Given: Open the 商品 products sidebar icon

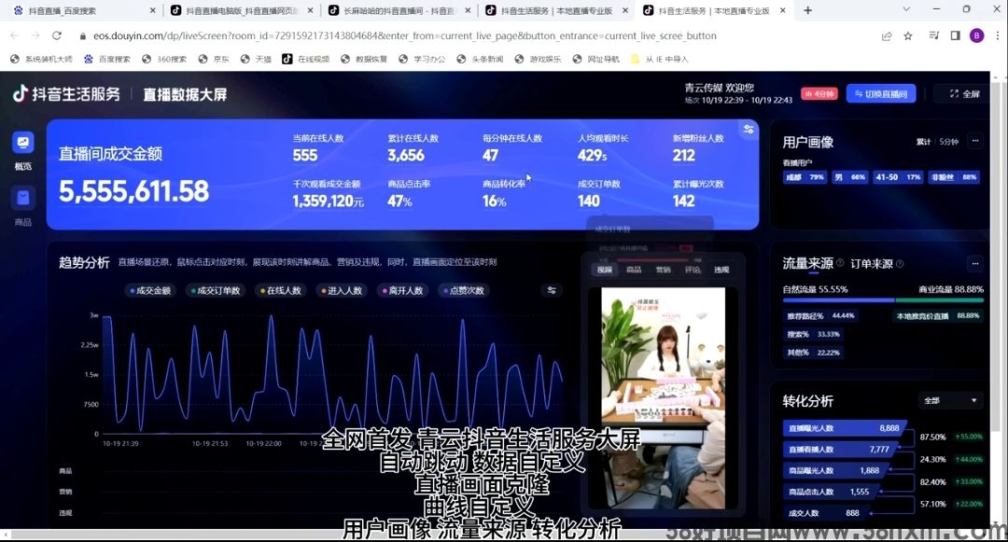Looking at the screenshot, I should click(23, 198).
